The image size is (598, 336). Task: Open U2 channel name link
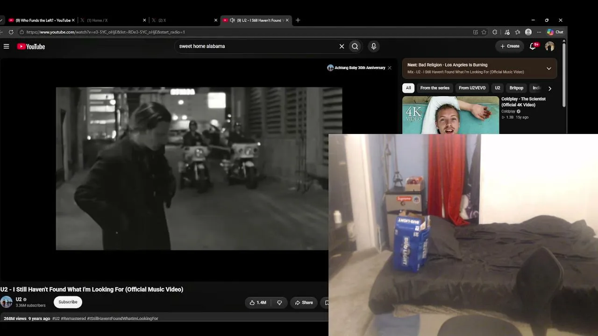click(x=19, y=299)
